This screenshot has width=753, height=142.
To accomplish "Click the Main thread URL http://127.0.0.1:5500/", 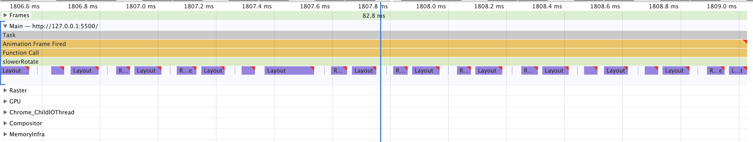I will (65, 26).
